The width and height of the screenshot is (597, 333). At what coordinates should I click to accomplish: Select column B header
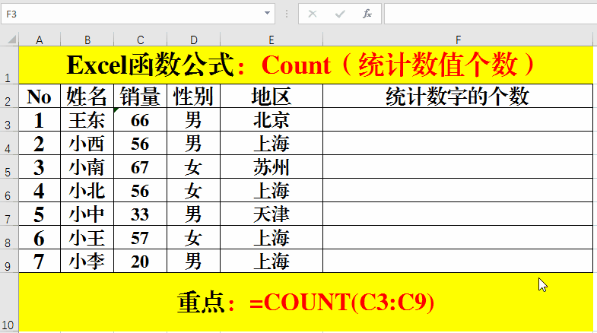87,40
